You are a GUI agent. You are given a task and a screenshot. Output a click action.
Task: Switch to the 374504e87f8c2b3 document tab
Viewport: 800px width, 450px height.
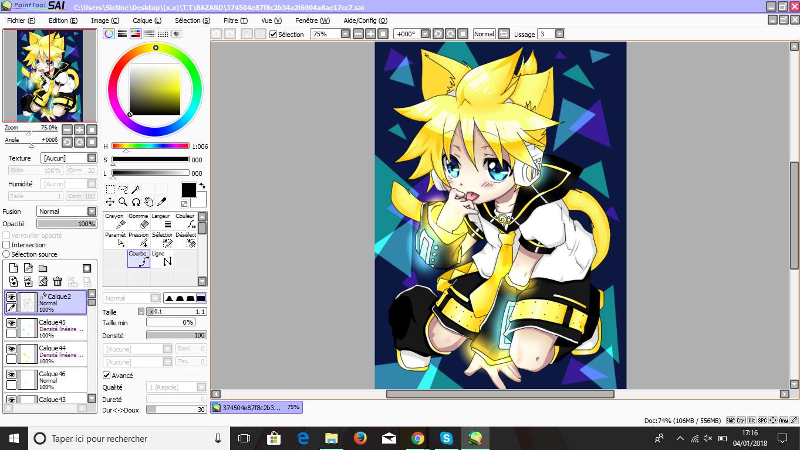(256, 407)
